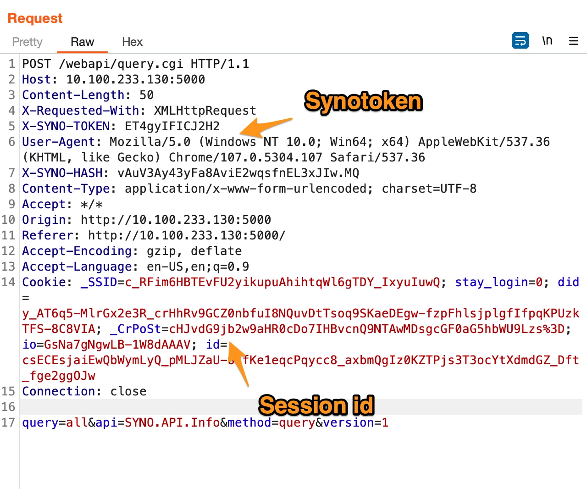
Task: Open the Hex view tab
Action: (x=132, y=42)
